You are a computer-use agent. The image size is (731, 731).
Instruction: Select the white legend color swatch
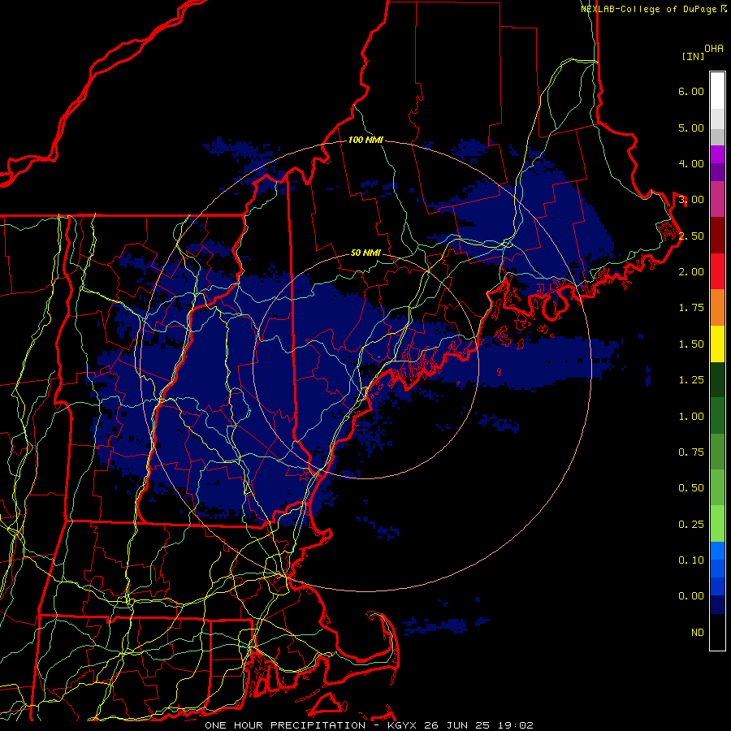(717, 91)
